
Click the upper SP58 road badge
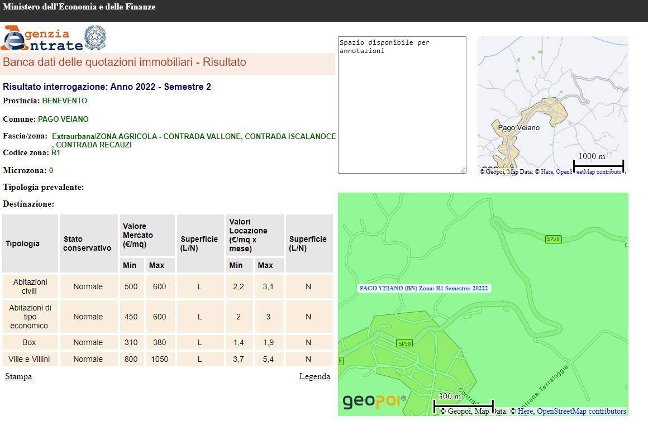(x=553, y=239)
